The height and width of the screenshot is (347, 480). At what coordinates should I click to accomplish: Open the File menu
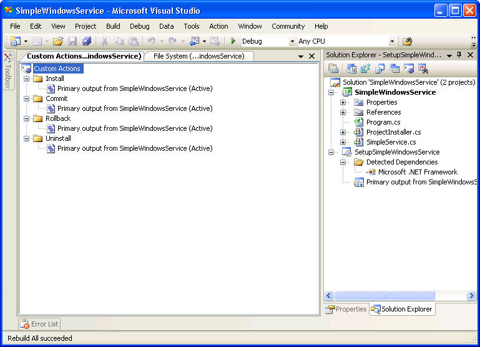15,26
